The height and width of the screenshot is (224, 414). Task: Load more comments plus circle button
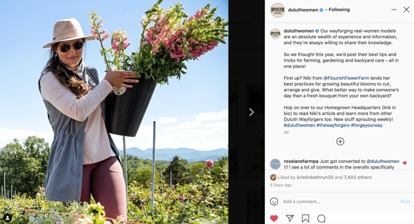coord(340,142)
